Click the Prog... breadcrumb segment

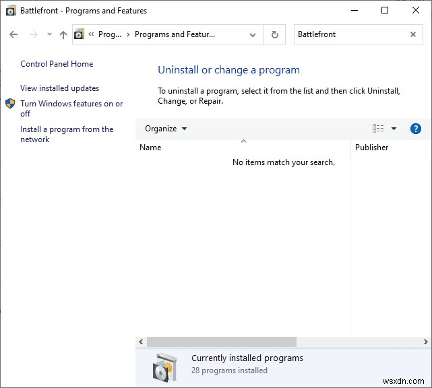tap(110, 34)
